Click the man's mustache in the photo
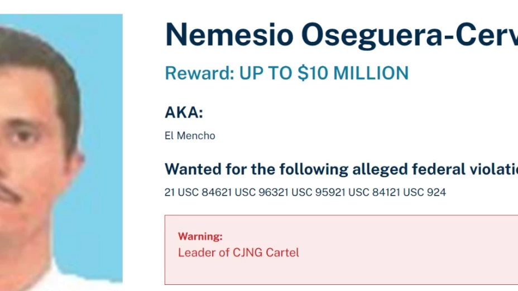Screen dimensions: 518x291 pos(9,193)
